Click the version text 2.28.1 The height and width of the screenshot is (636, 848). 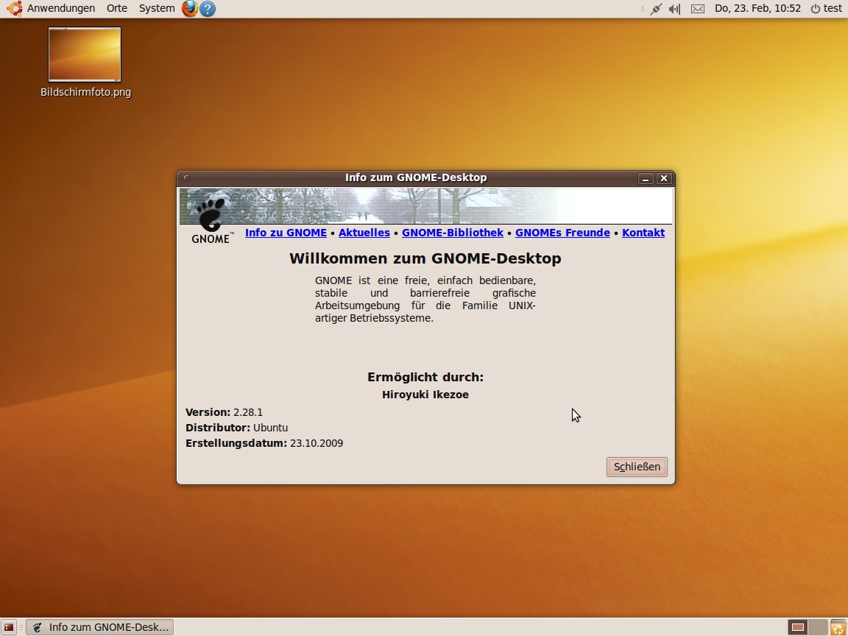coord(247,412)
